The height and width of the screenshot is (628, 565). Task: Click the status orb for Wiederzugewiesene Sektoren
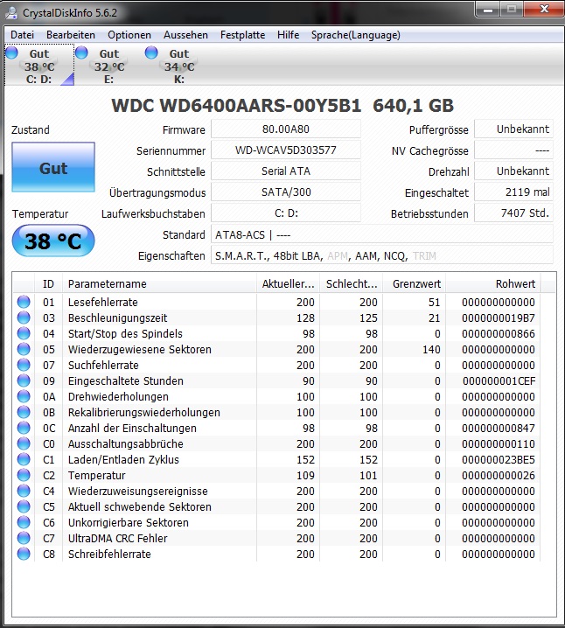coord(24,349)
